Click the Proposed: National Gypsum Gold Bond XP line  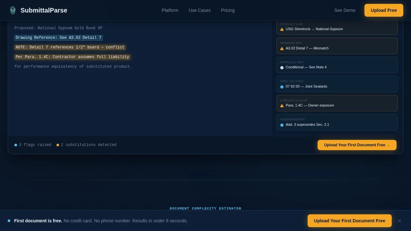click(x=58, y=28)
